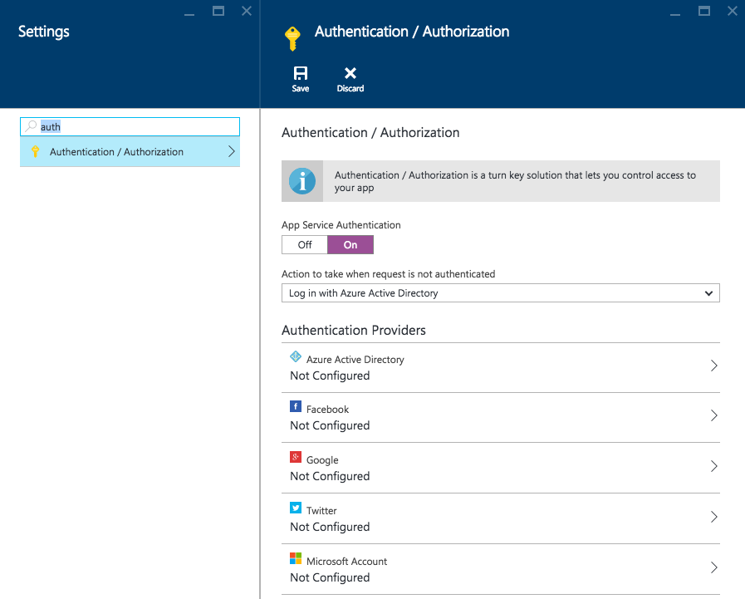Screen dimensions: 745x599
Task: Open Authentication / Authorization chevron in Settings list
Action: point(232,152)
